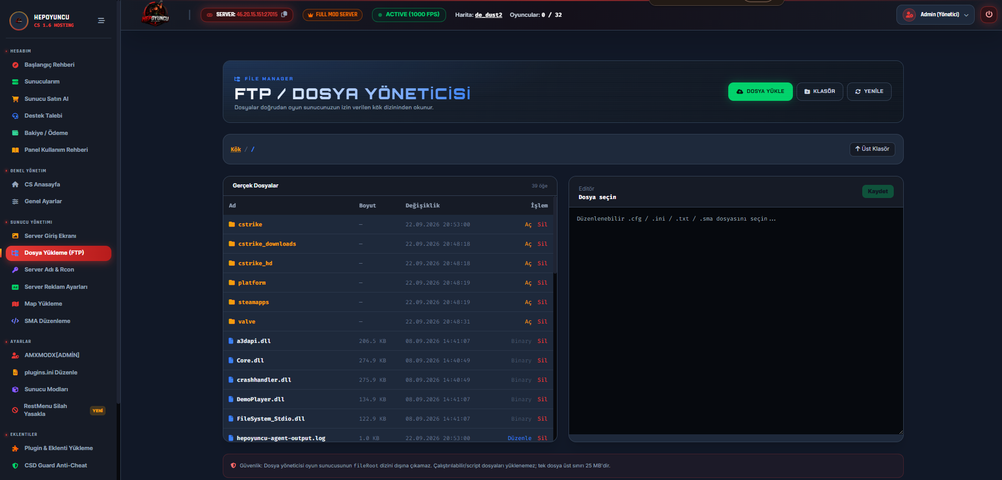This screenshot has height=480, width=1002.
Task: Click the RestMenu Silah Yasakla ban icon
Action: [x=15, y=410]
